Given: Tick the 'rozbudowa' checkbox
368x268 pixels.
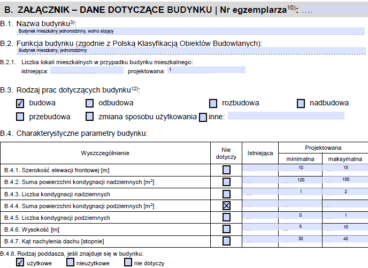Looking at the screenshot, I should tap(213, 103).
